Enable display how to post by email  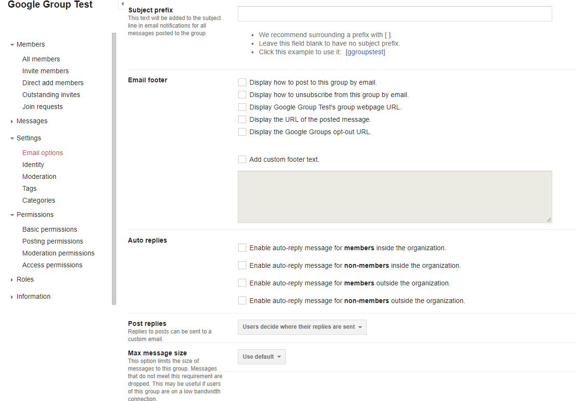coord(243,82)
